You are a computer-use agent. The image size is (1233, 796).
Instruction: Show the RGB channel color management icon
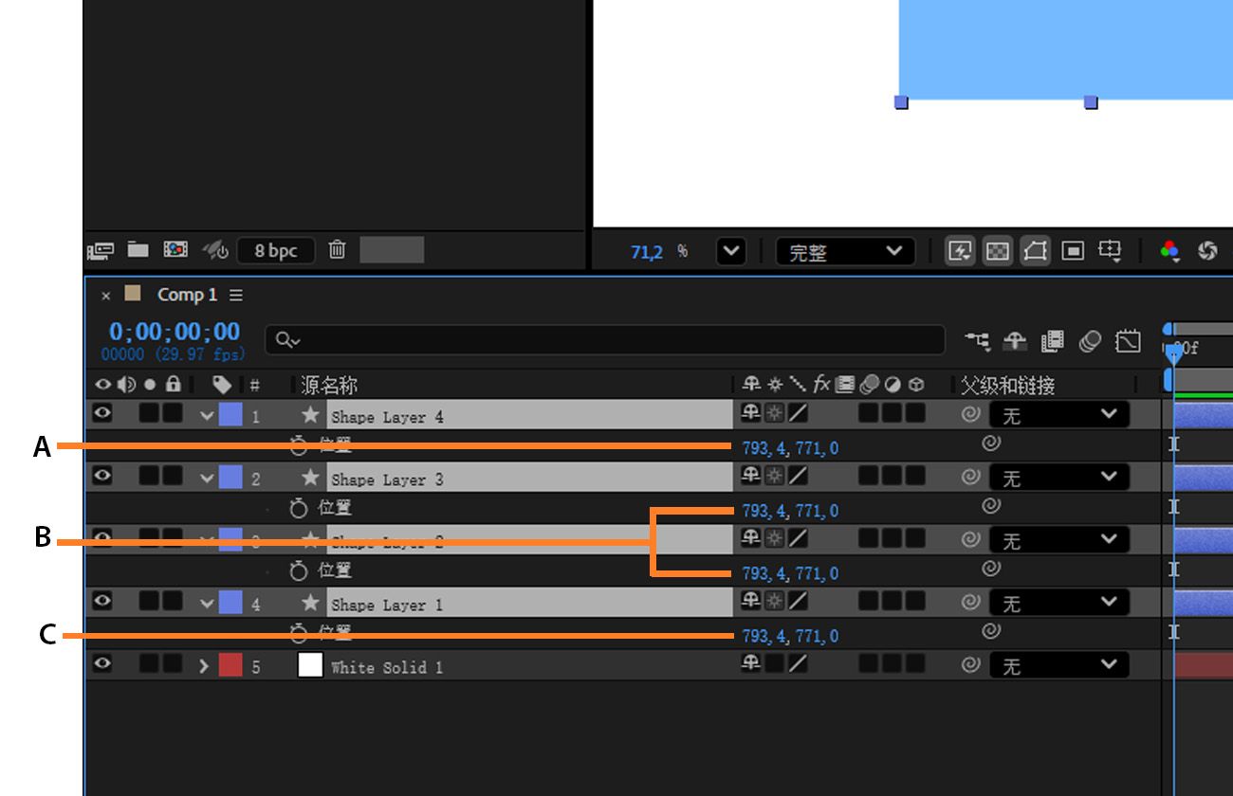click(x=1170, y=251)
